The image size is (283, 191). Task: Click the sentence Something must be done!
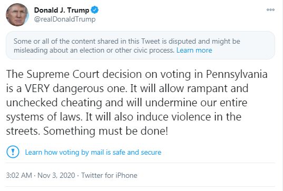coord(105,131)
